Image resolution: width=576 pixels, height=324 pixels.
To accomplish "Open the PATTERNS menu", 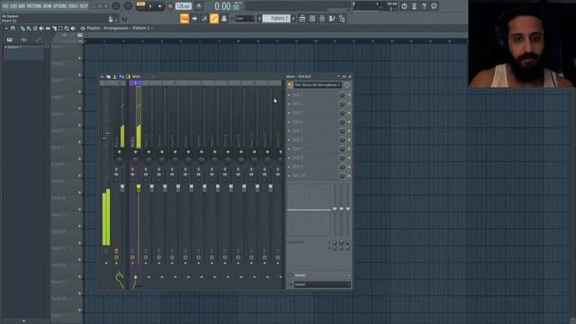I will [34, 6].
